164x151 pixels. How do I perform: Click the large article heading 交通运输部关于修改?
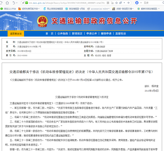pos(81,72)
